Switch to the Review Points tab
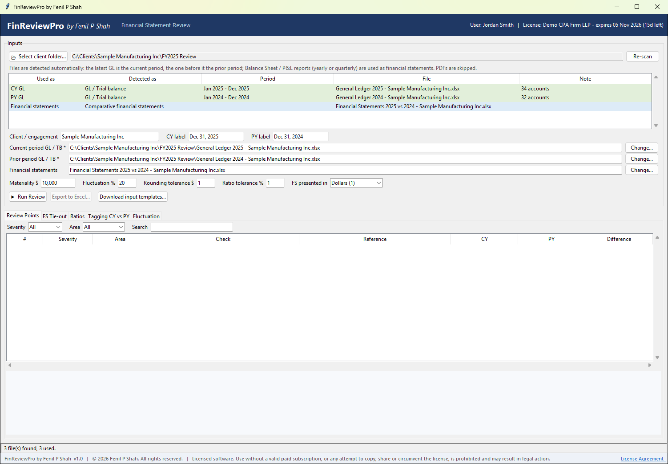 pyautogui.click(x=23, y=216)
